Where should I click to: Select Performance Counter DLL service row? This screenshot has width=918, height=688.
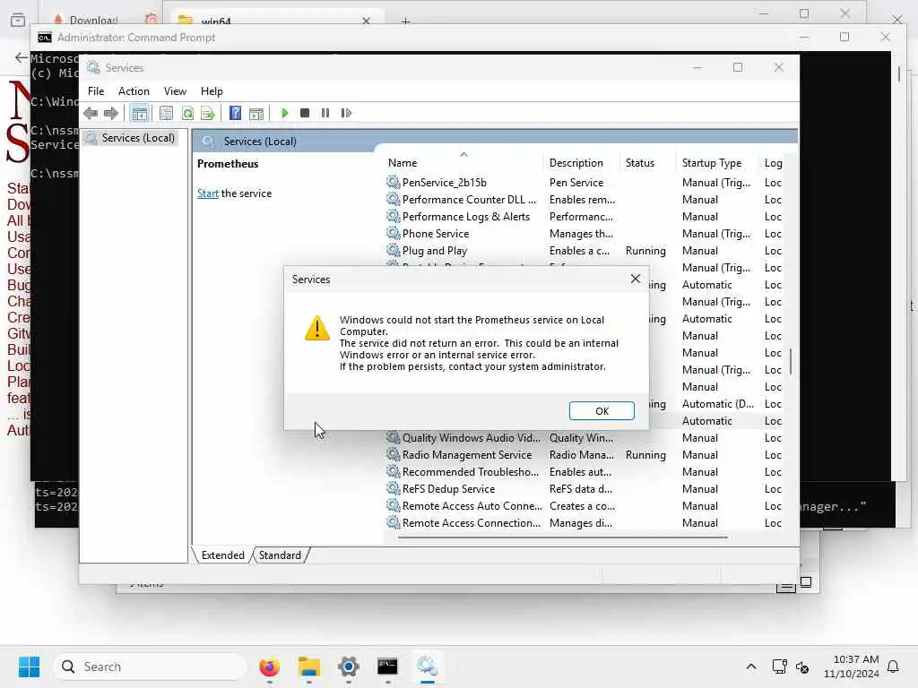(x=585, y=200)
